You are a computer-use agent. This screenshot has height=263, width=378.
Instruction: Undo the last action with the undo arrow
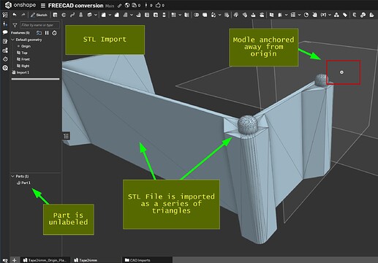(15, 15)
